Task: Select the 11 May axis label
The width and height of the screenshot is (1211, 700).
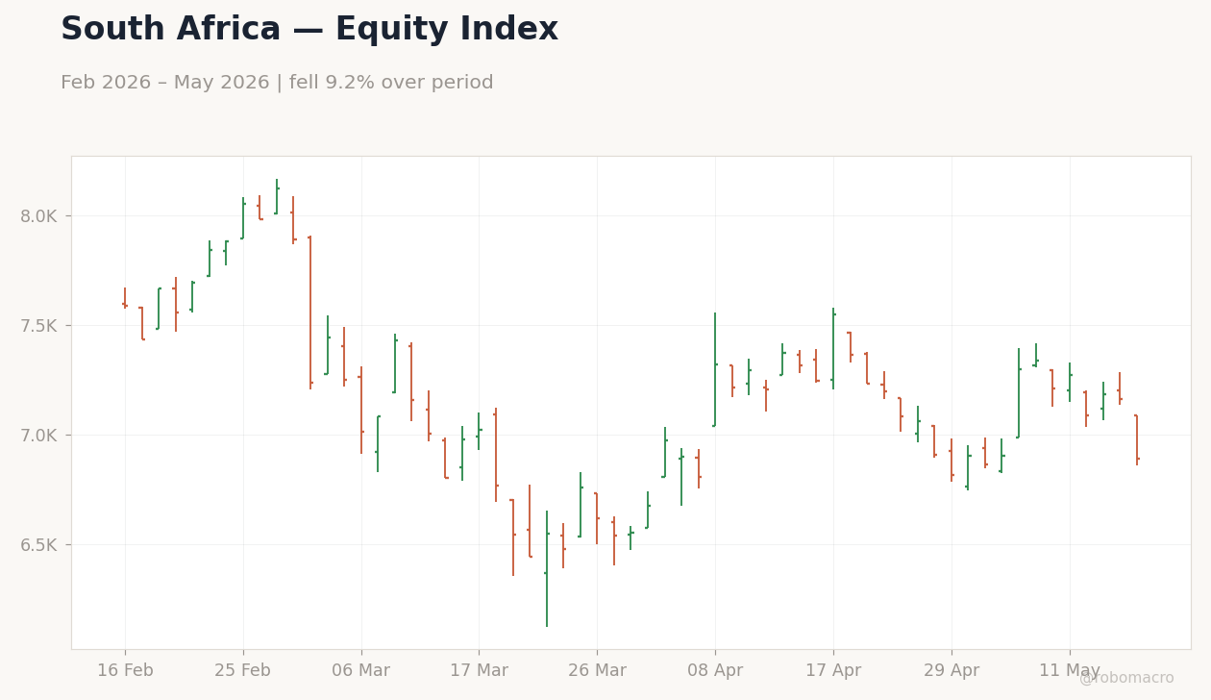Action: coord(1070,671)
